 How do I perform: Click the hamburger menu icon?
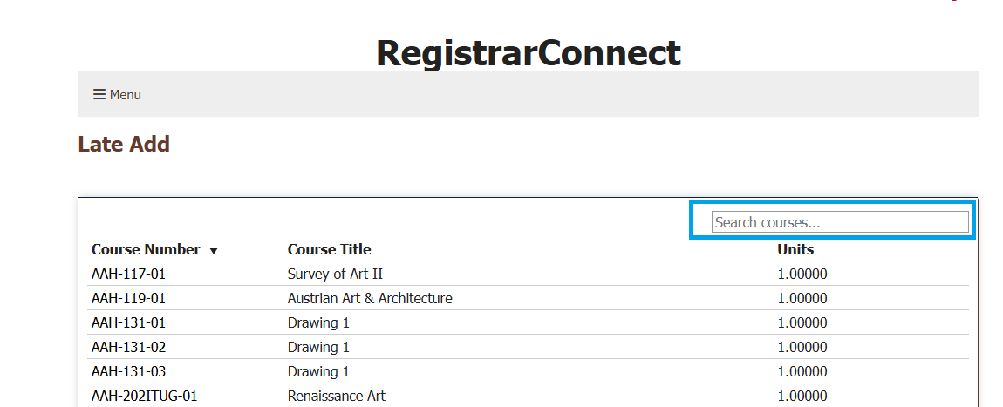(x=99, y=94)
